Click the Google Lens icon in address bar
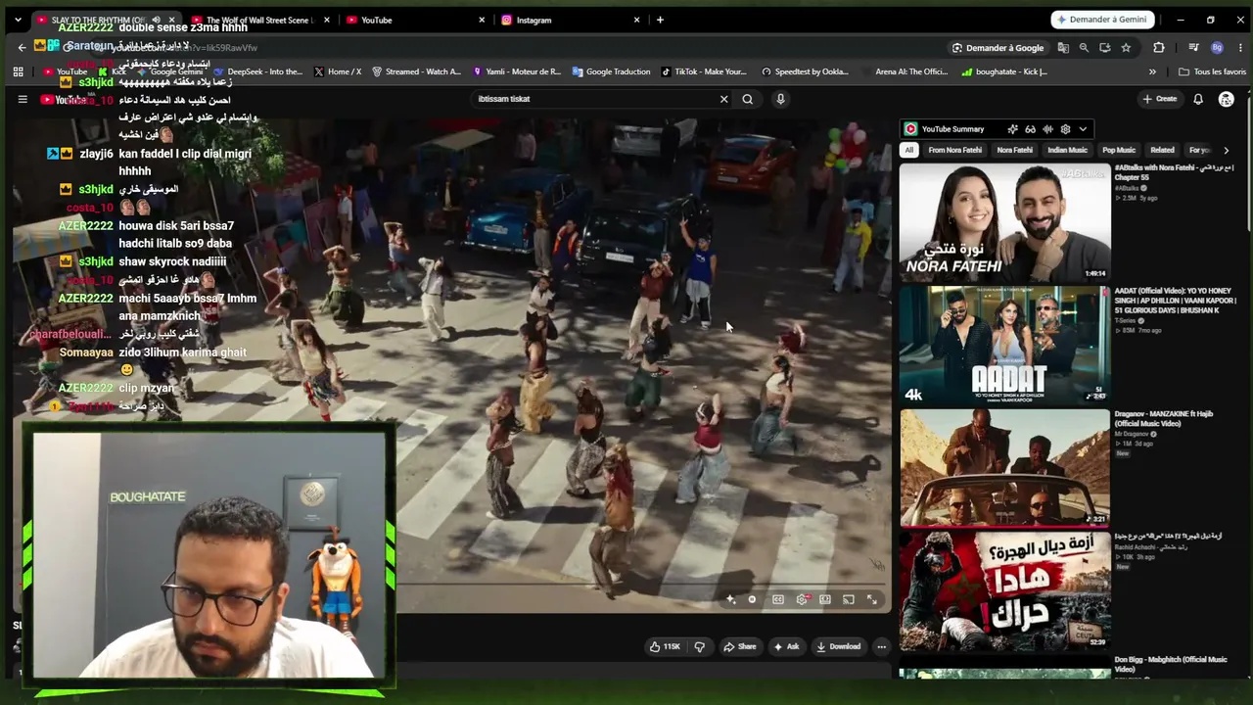The width and height of the screenshot is (1253, 705). point(957,48)
